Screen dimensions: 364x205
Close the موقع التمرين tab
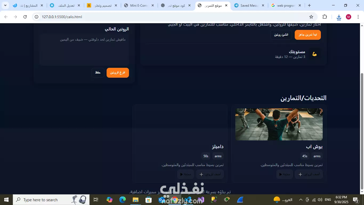[226, 5]
